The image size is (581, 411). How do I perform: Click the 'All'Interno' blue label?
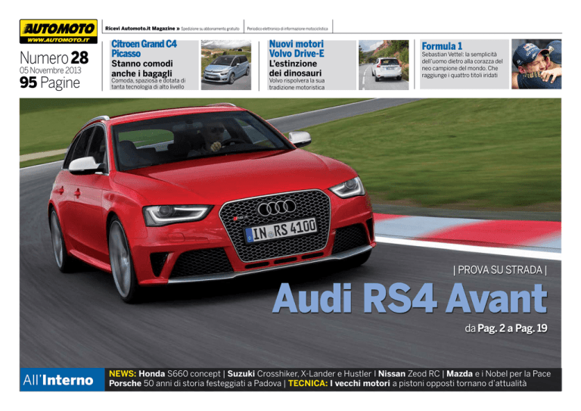pyautogui.click(x=62, y=379)
